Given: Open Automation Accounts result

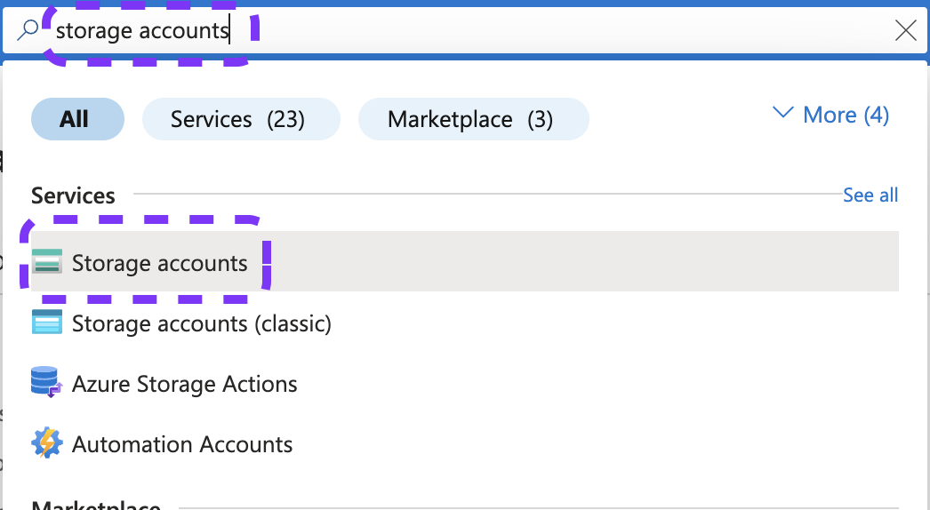Looking at the screenshot, I should pyautogui.click(x=465, y=443).
